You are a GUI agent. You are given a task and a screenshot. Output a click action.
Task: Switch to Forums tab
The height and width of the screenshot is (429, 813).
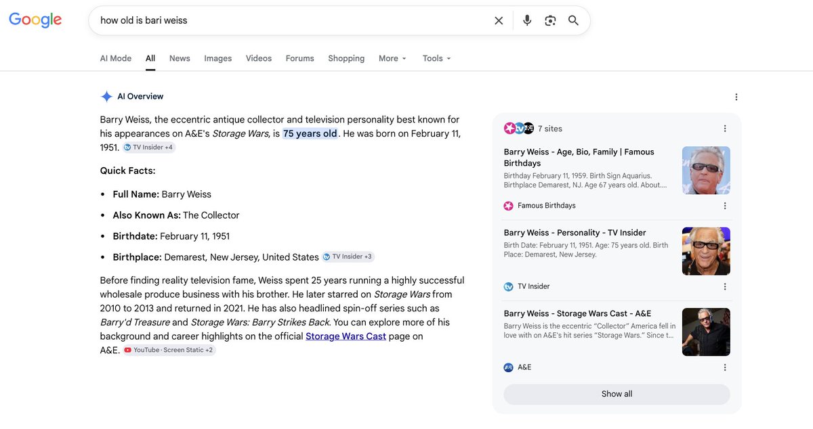pos(300,58)
